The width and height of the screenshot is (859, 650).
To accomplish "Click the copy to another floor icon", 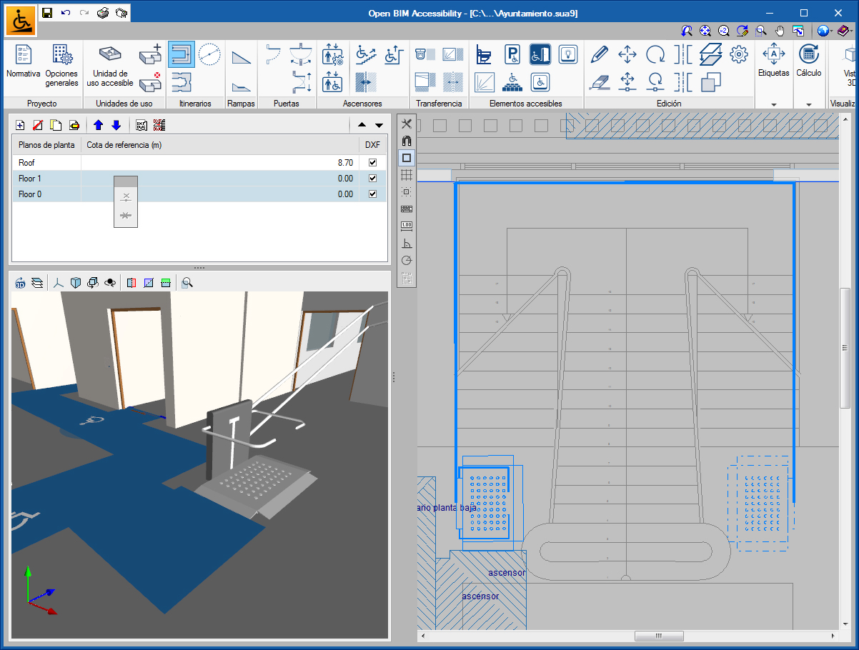I will click(711, 54).
